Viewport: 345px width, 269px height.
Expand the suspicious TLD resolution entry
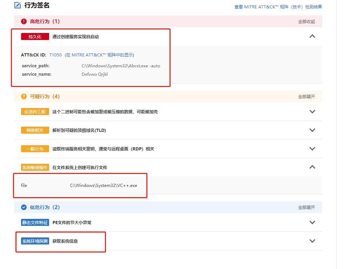point(312,130)
